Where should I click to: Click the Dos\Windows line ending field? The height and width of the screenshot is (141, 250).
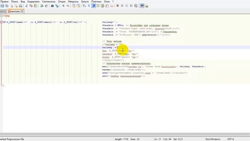coord(213,139)
